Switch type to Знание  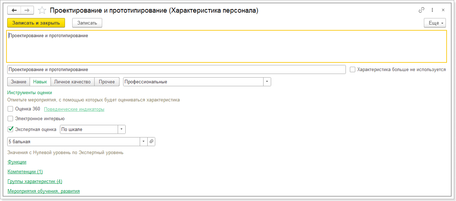click(x=18, y=82)
